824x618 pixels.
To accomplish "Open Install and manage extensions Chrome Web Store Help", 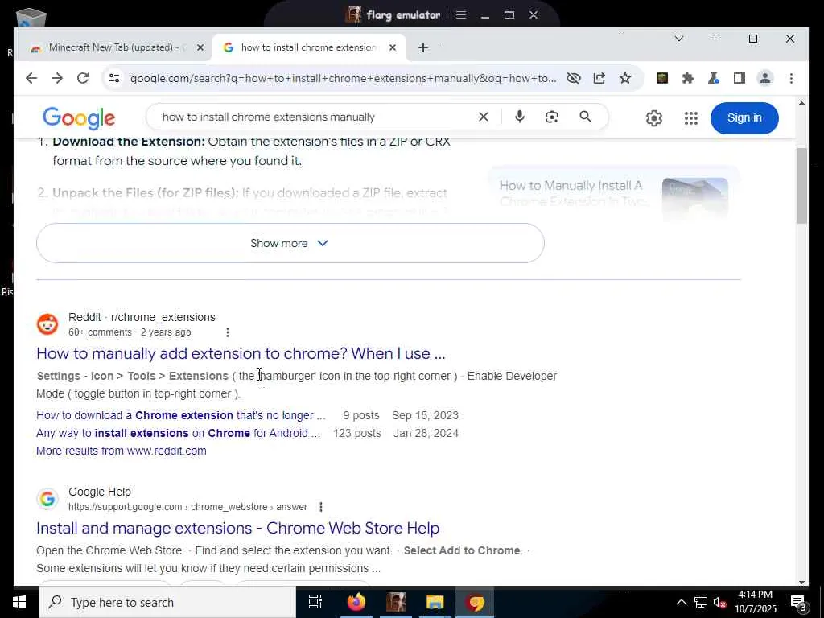I will 237,528.
